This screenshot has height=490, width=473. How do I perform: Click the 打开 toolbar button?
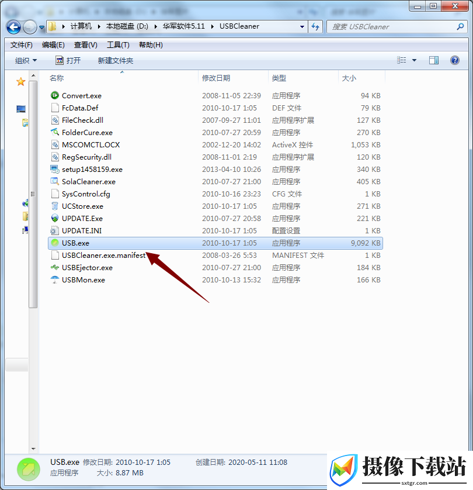[x=68, y=60]
